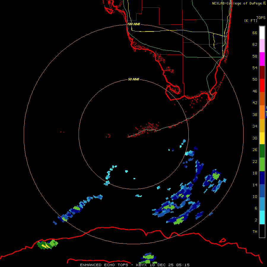Click the "46" value on the legend
The image size is (267, 267).
[255, 91]
